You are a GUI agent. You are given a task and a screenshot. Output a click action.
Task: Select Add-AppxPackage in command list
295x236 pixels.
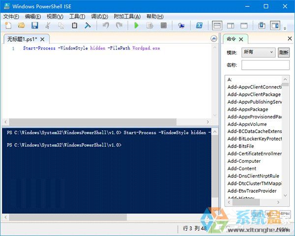(x=248, y=109)
